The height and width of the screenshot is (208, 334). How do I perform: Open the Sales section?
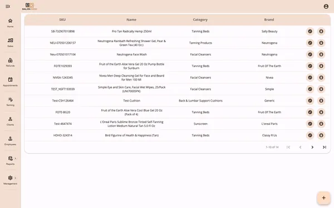pyautogui.click(x=10, y=43)
